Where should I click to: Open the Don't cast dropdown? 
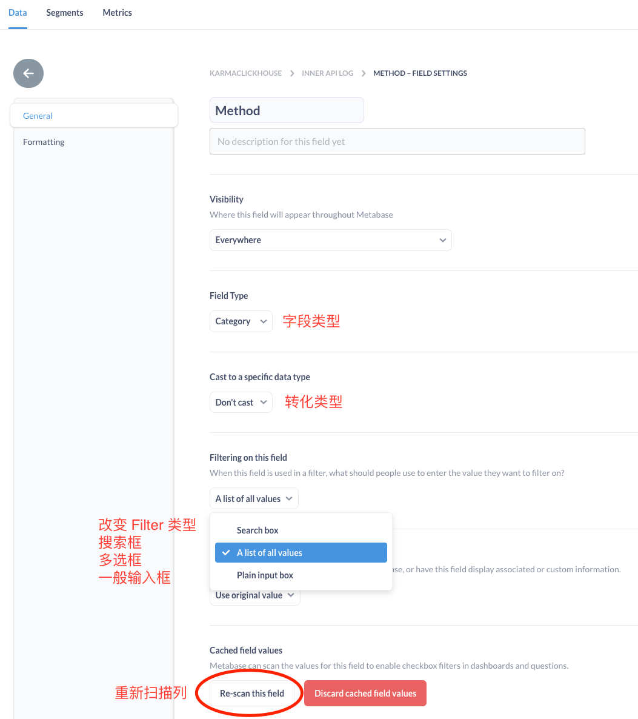point(241,402)
